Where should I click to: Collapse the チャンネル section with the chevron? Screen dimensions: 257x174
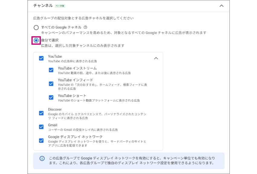point(221,6)
